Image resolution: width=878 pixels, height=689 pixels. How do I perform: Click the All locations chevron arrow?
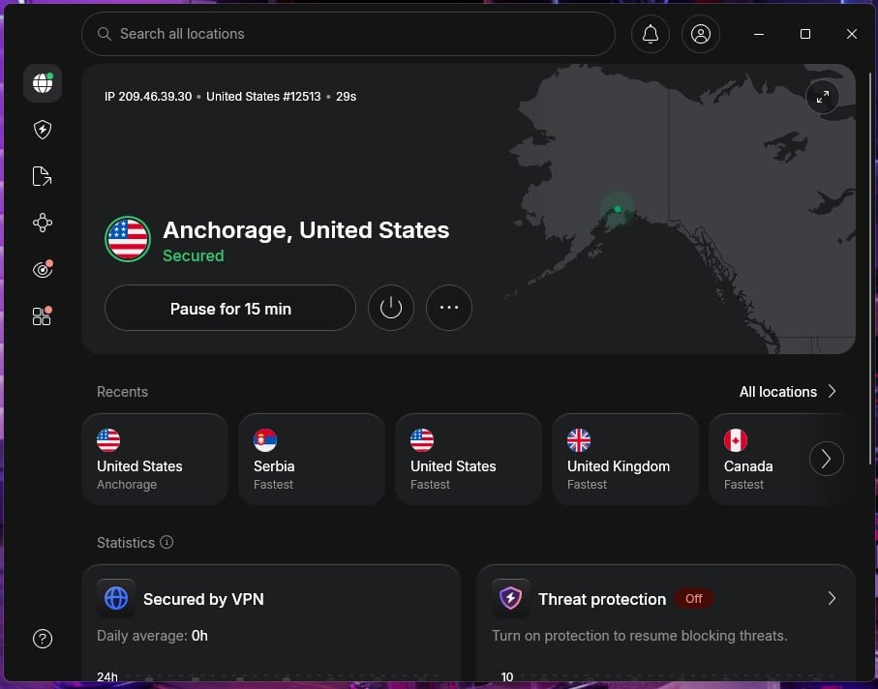833,391
